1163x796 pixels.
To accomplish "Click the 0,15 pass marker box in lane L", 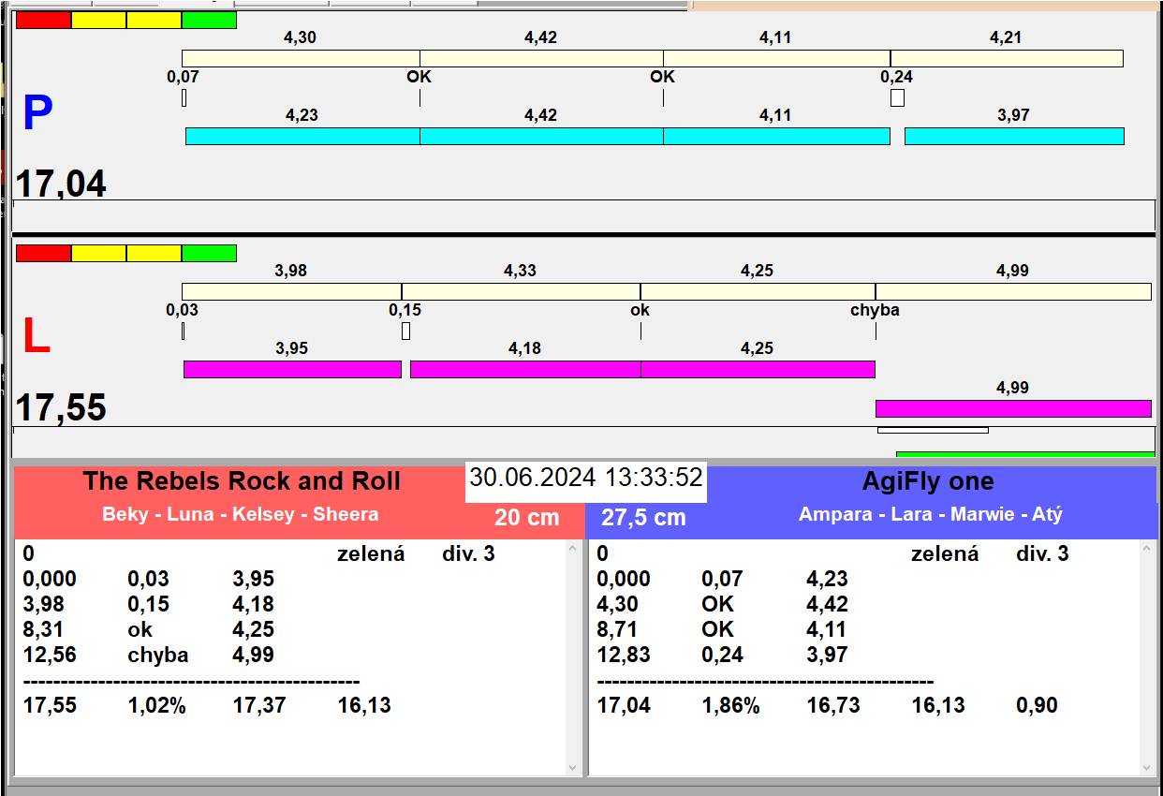I will point(405,331).
